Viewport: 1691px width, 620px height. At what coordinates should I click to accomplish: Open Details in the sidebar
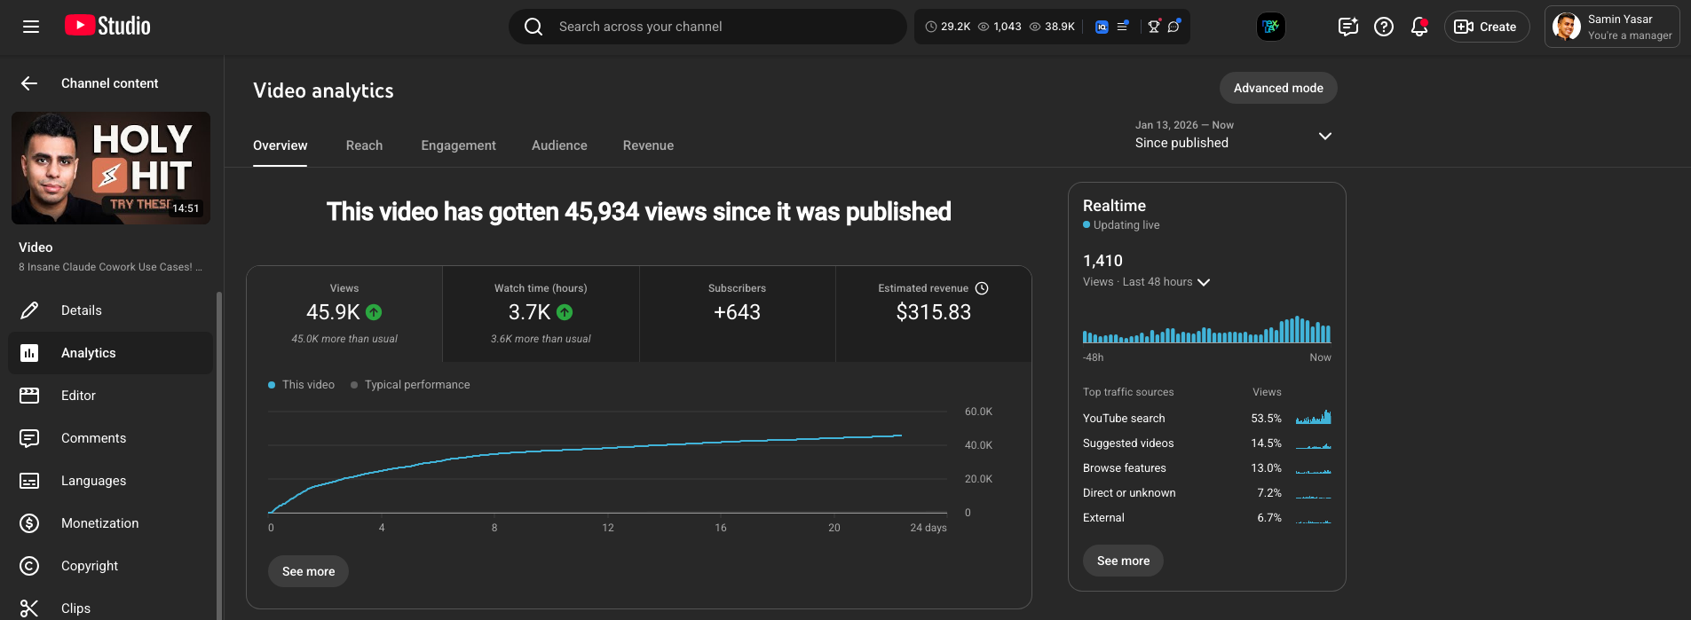click(111, 310)
